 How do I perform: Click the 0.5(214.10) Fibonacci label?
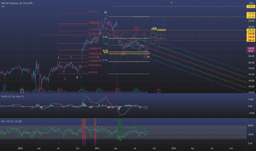94,57
